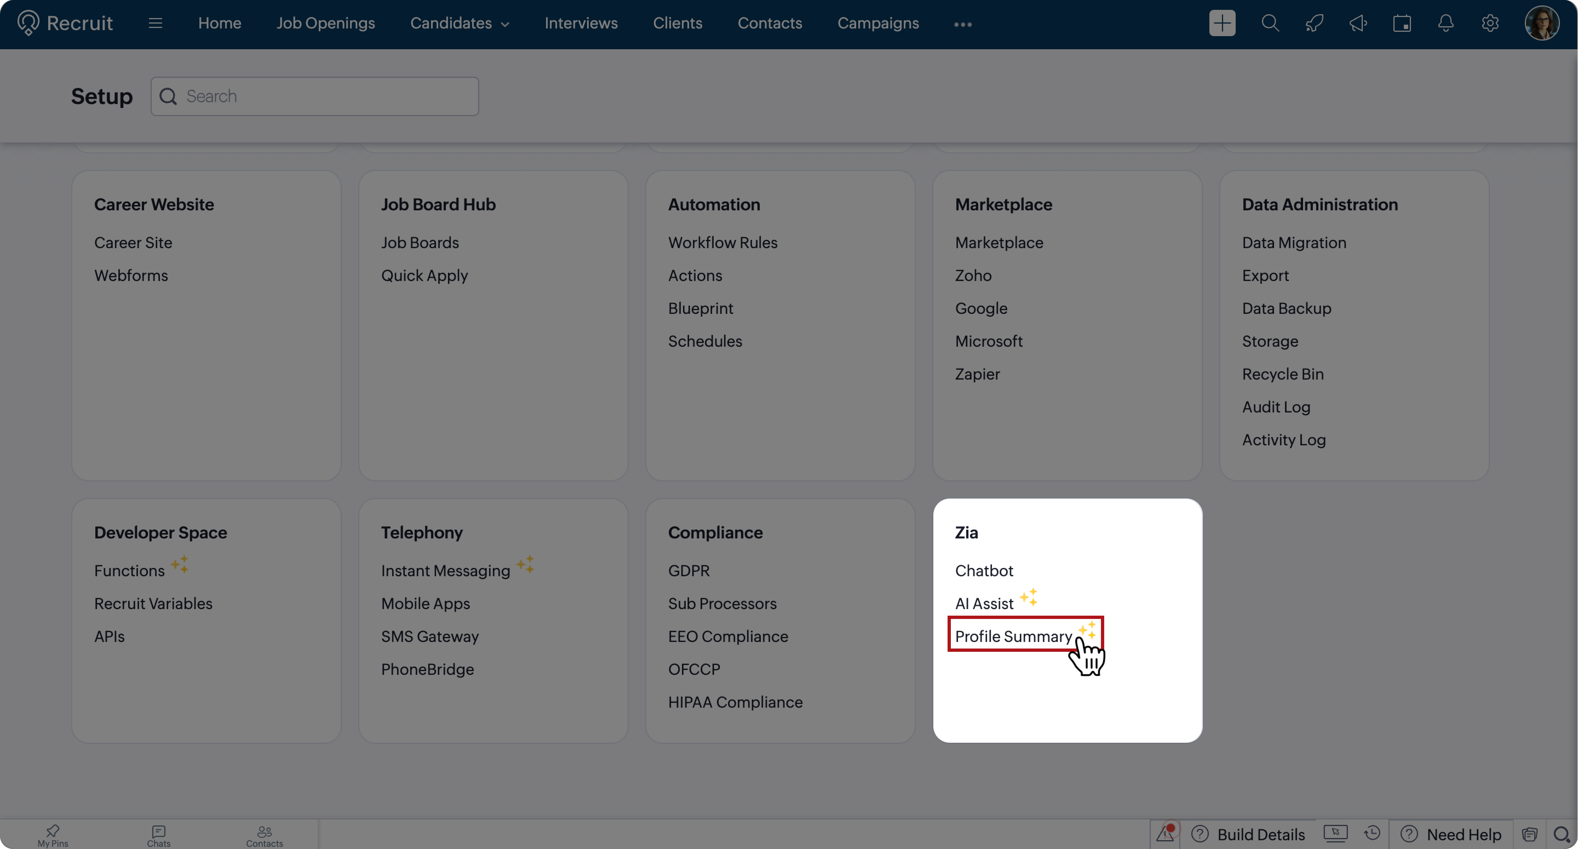Open the settings gear icon
The image size is (1578, 849).
click(1490, 23)
